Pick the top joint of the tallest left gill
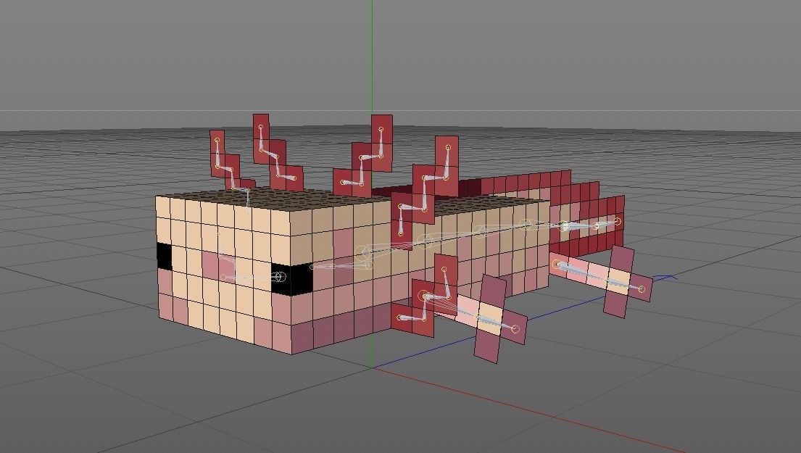This screenshot has width=801, height=453. coord(261,127)
